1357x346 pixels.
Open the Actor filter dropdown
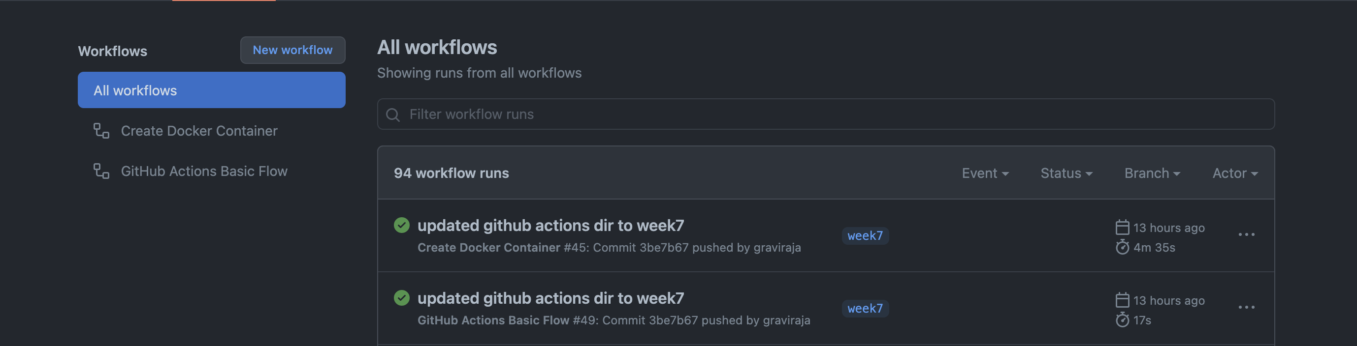[x=1235, y=173]
